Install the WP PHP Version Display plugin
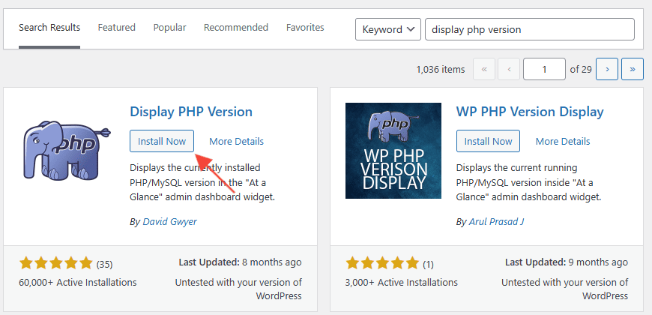The image size is (652, 315). tap(488, 141)
